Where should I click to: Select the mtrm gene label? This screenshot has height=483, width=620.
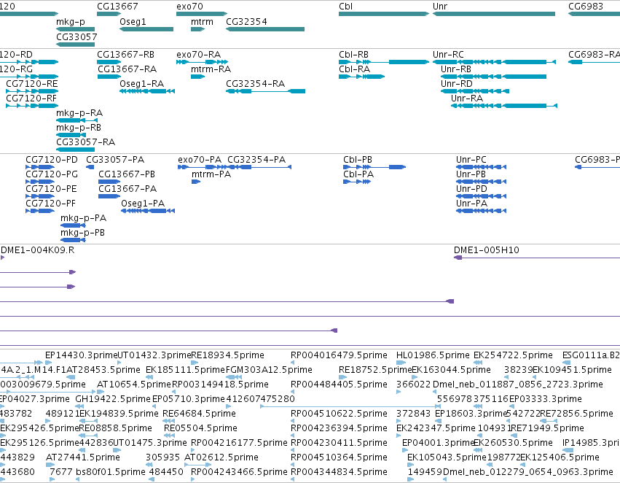(202, 22)
